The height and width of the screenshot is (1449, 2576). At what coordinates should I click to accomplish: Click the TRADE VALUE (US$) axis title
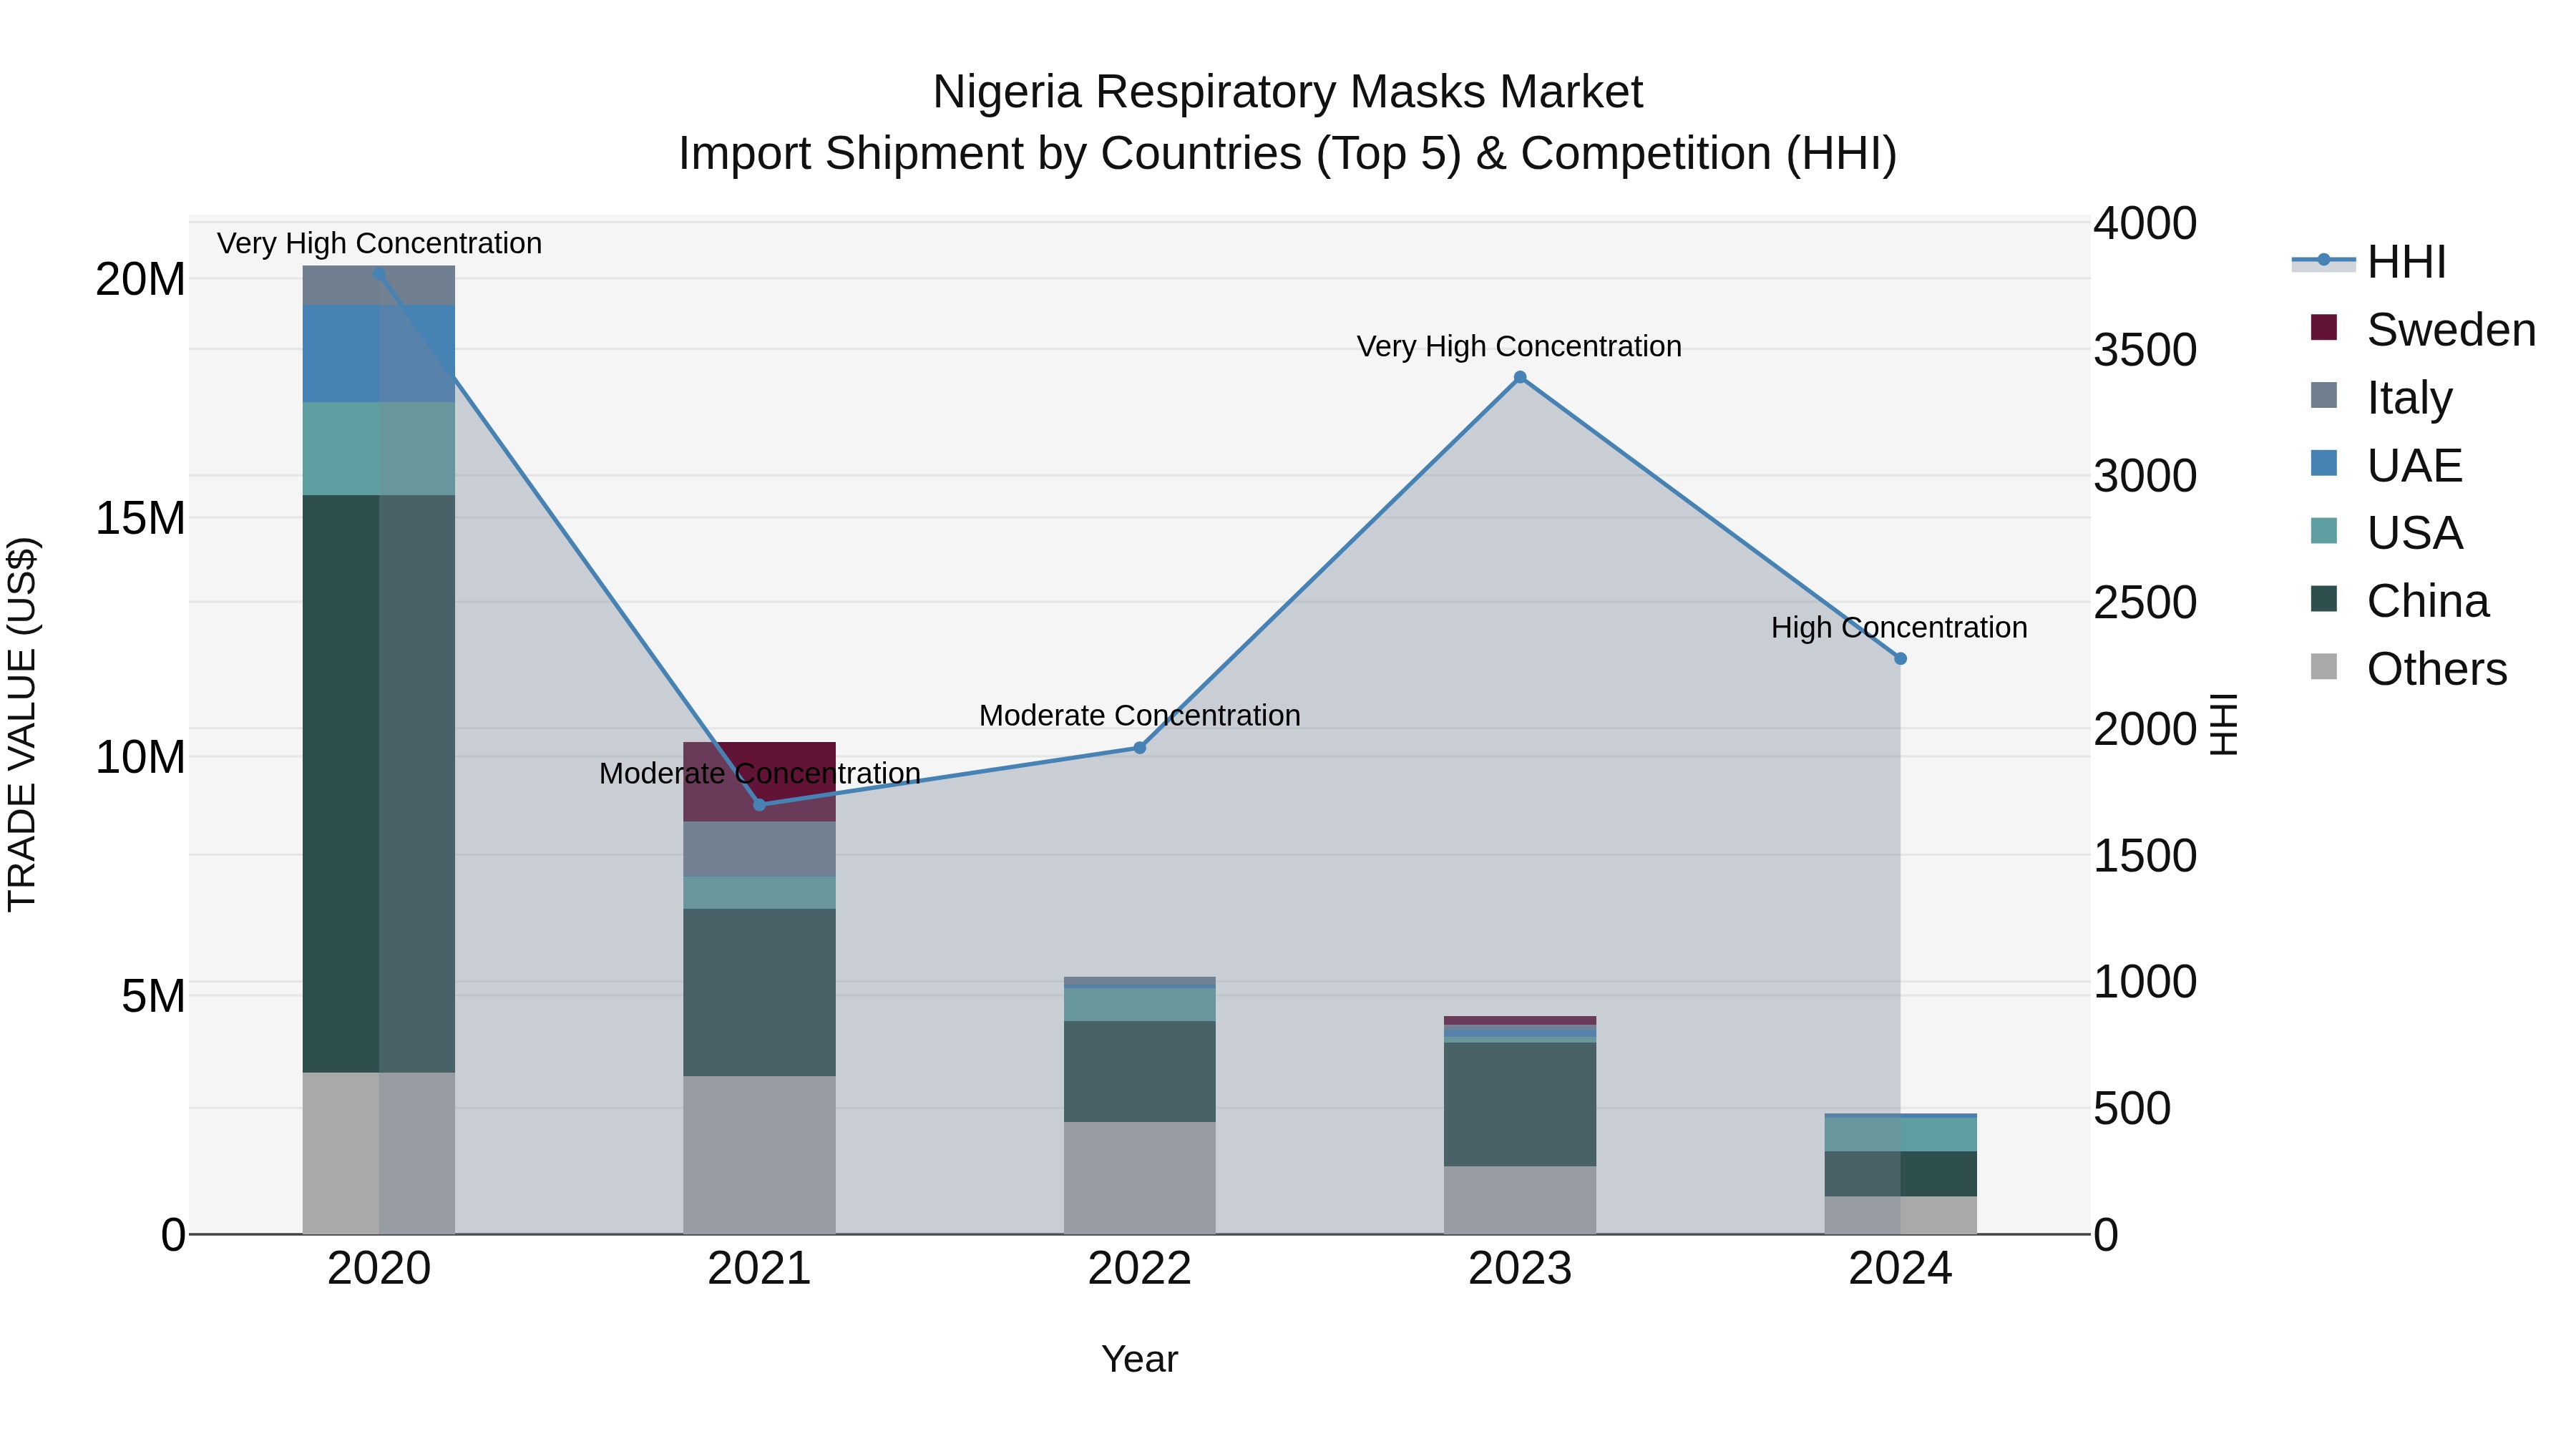click(x=22, y=724)
